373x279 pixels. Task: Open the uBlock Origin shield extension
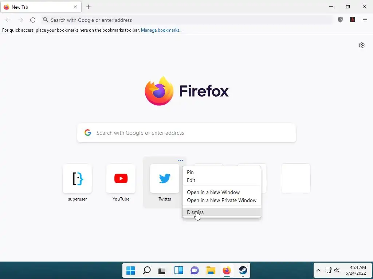tap(340, 20)
